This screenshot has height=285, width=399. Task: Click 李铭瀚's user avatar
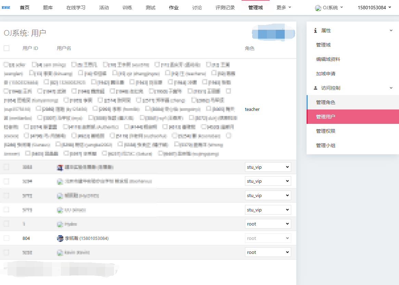[x=60, y=238]
